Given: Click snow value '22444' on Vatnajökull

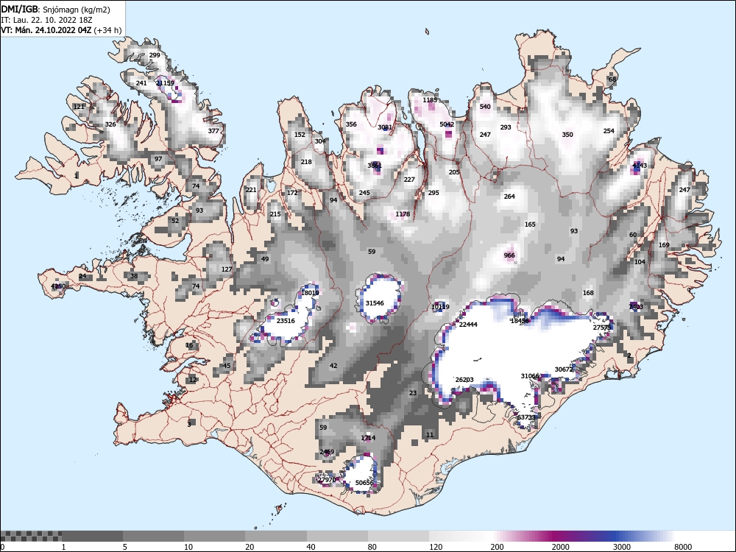Looking at the screenshot, I should (468, 325).
